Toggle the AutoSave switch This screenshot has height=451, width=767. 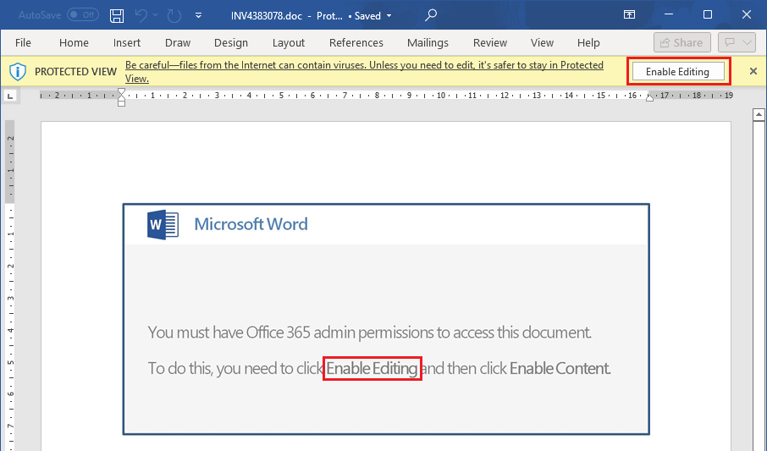pyautogui.click(x=83, y=15)
